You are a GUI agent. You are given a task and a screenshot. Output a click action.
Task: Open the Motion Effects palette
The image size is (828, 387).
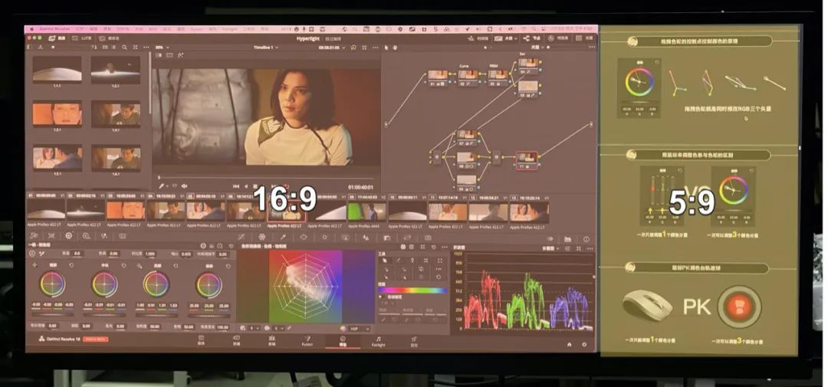[x=122, y=236]
